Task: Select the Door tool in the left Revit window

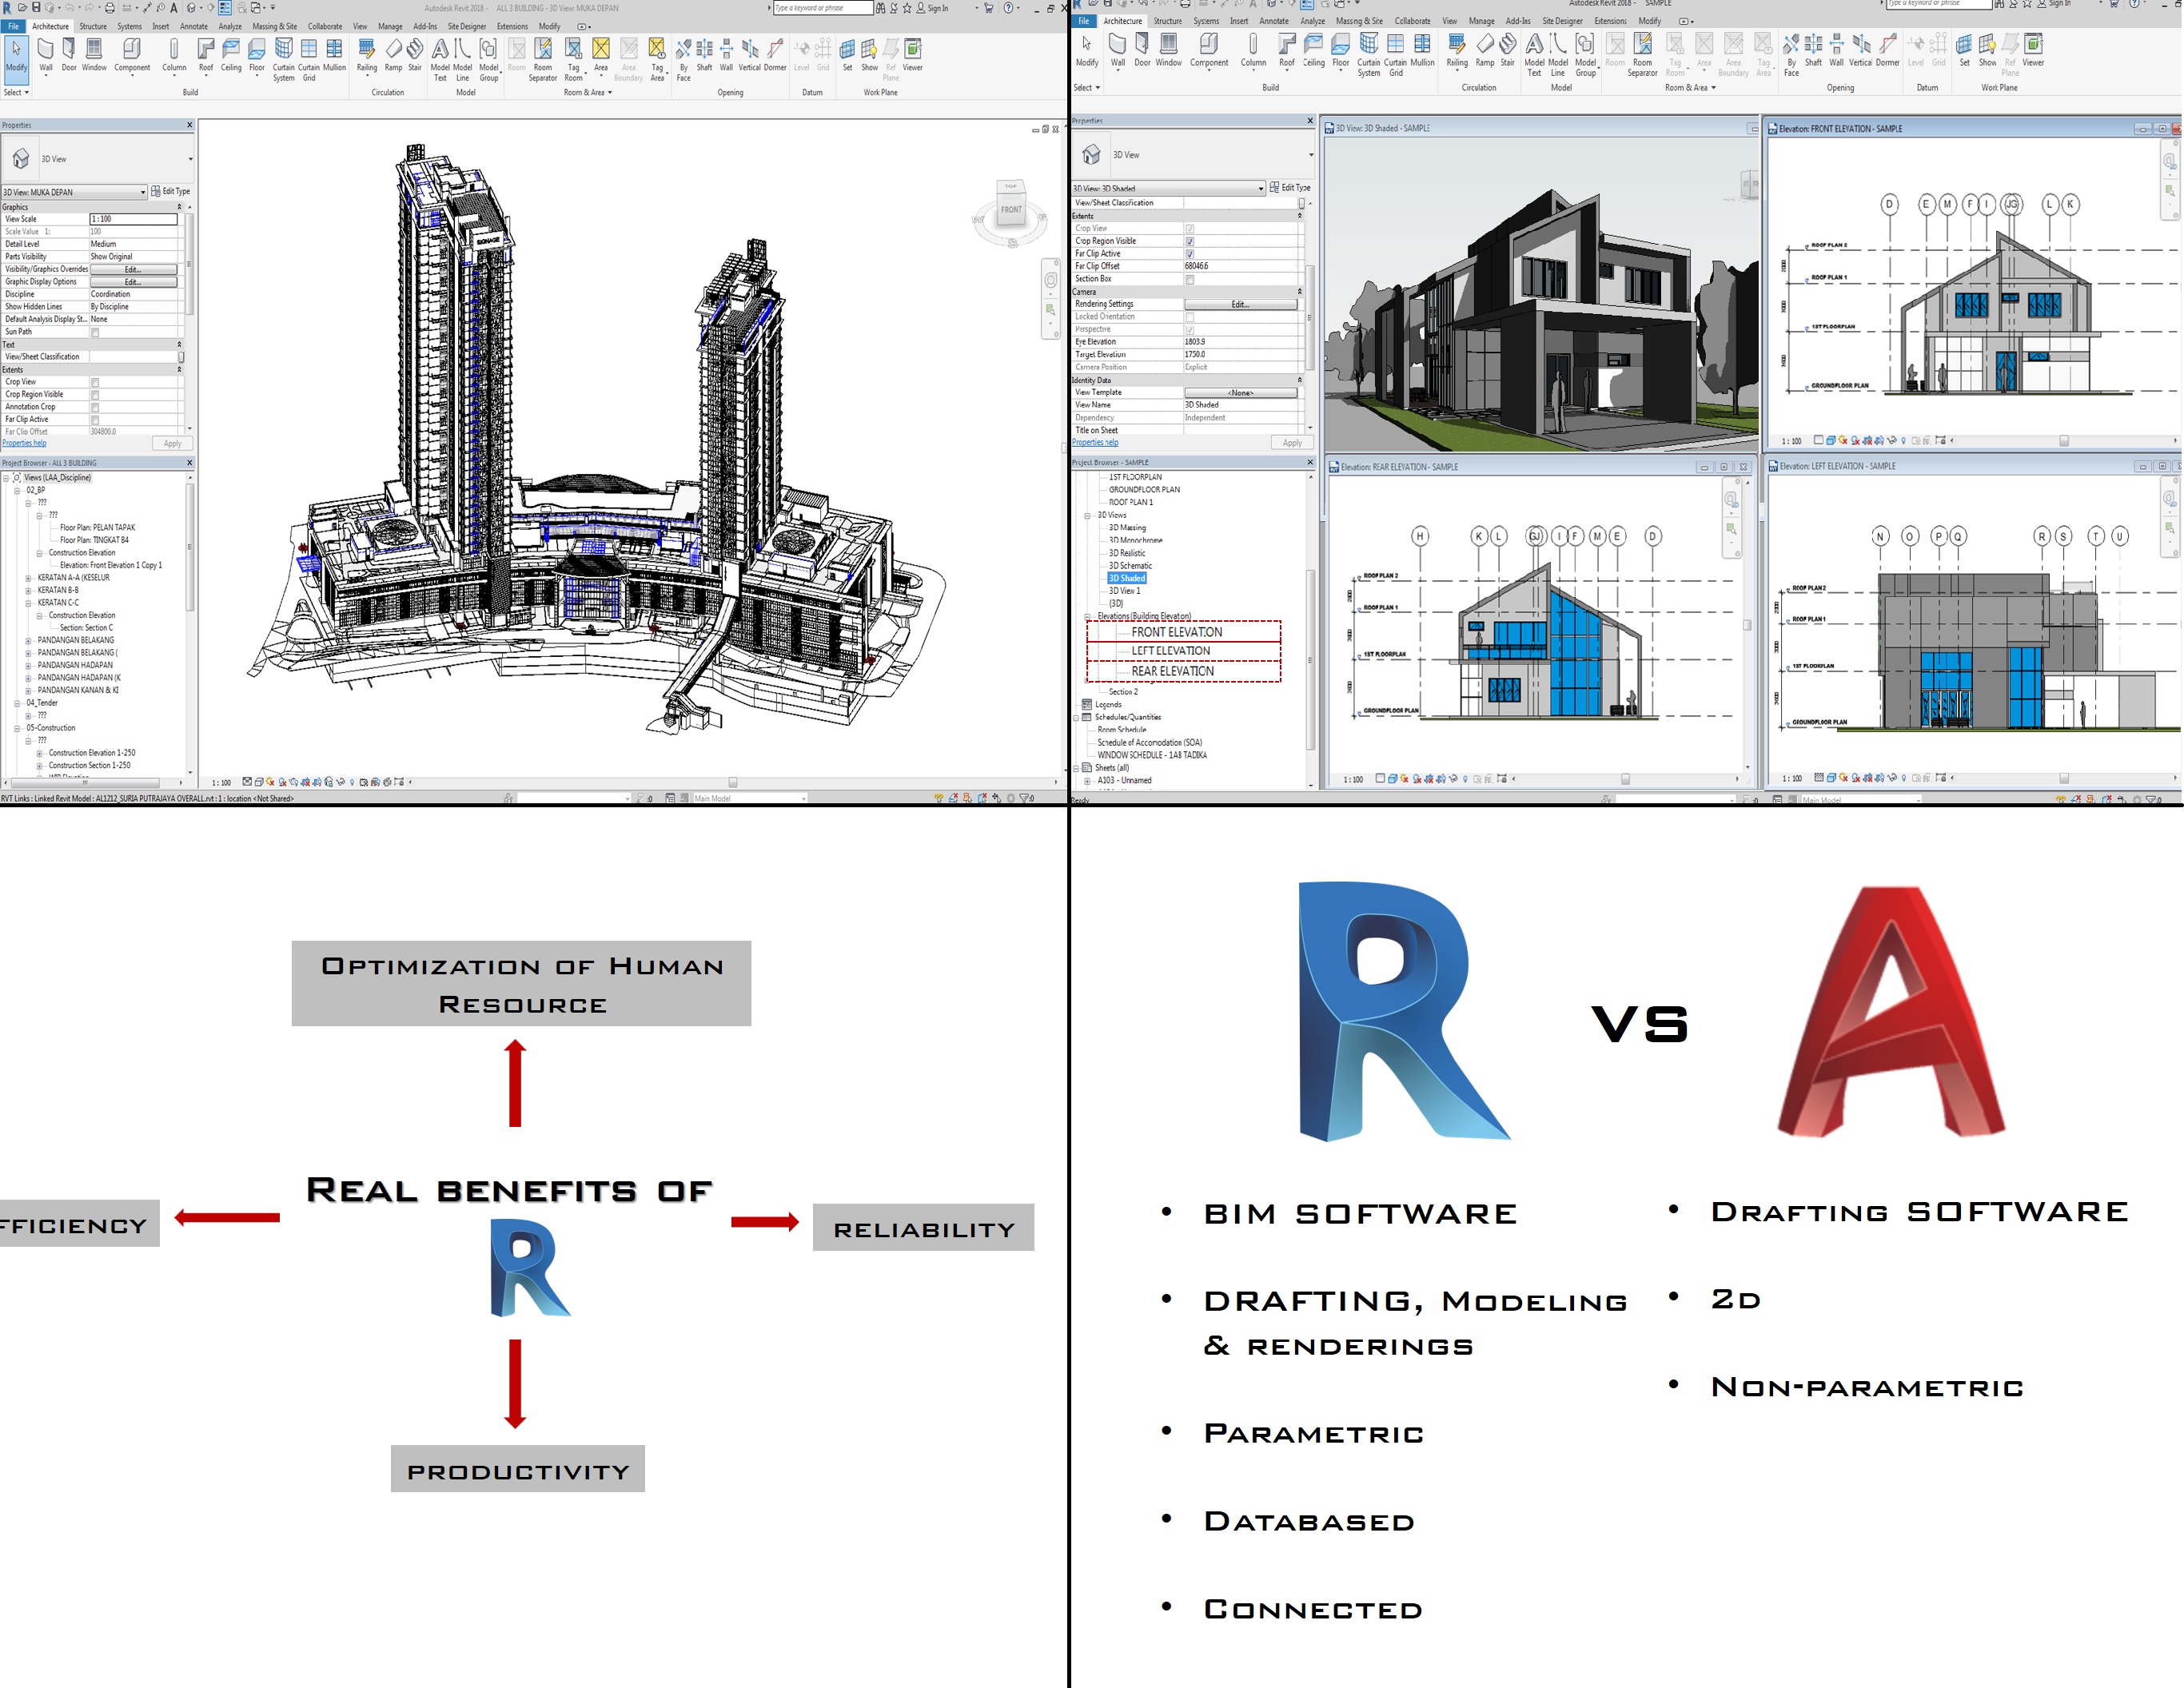Action: 69,55
